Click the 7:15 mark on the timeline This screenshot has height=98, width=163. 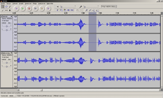click(134, 13)
